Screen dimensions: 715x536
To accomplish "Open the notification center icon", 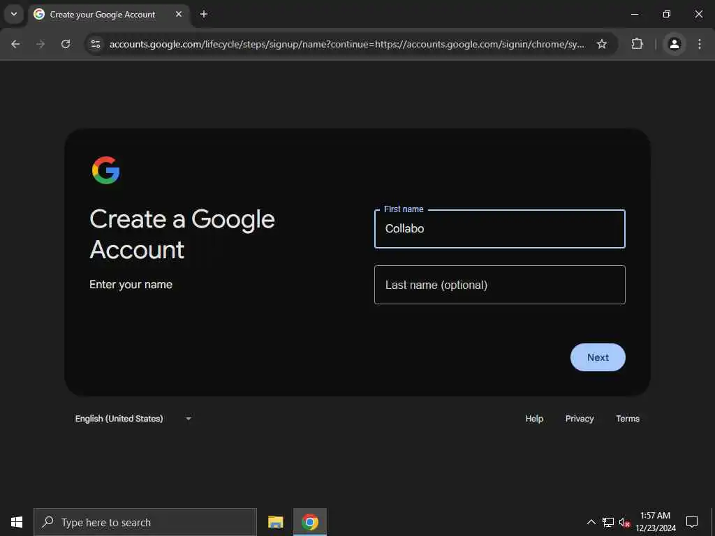I will (692, 522).
